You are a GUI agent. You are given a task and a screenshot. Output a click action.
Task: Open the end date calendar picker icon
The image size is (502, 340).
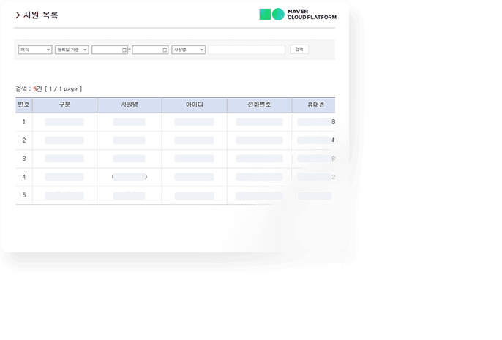165,50
